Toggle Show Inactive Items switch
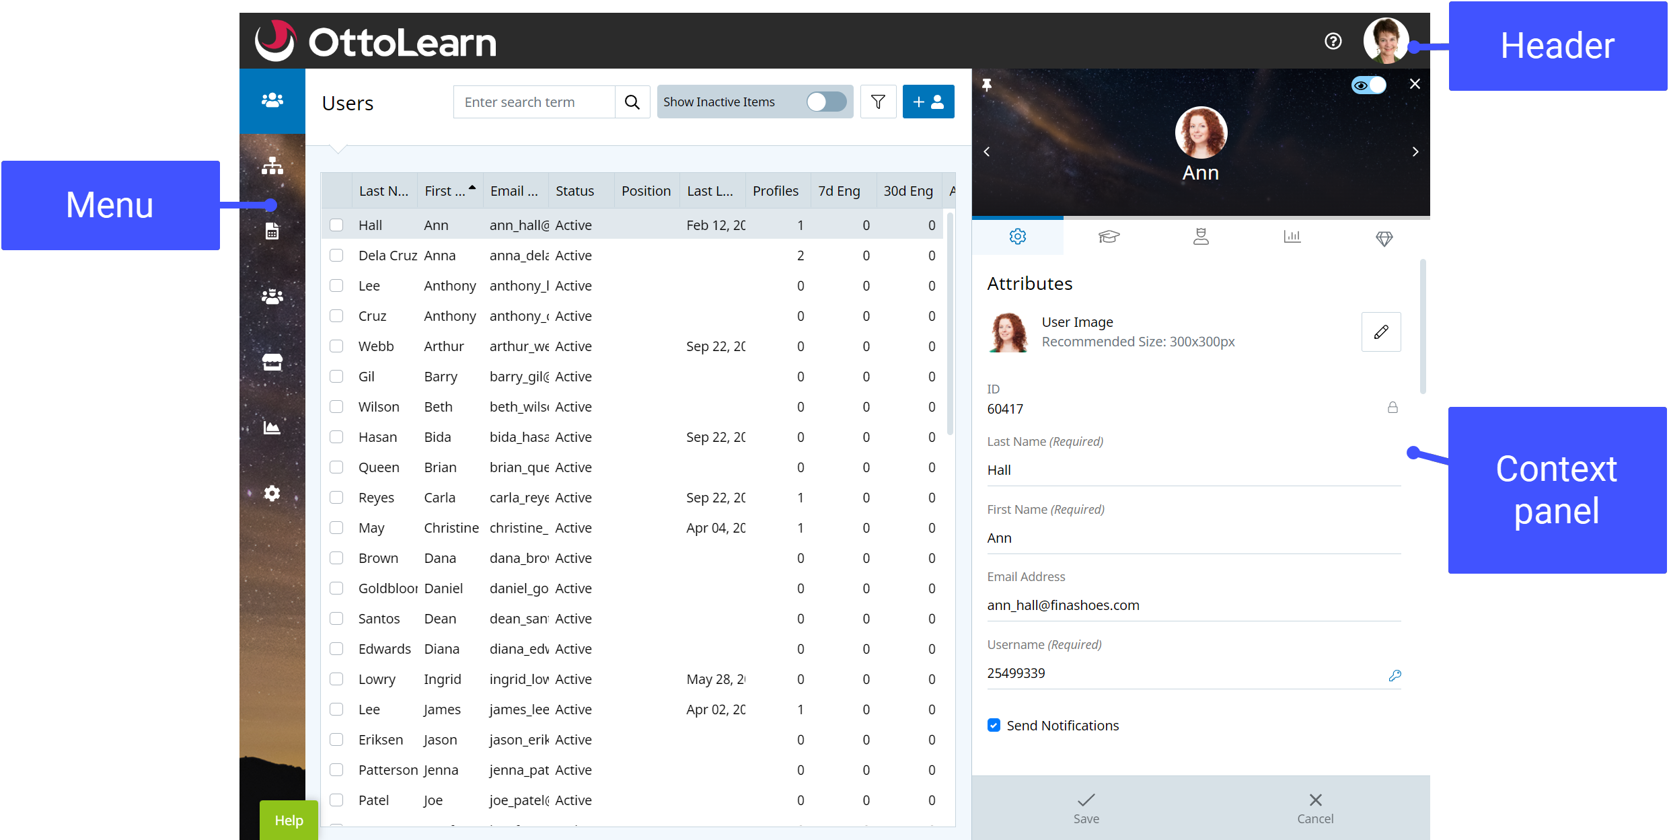Screen dimensions: 1669x840 (x=827, y=102)
